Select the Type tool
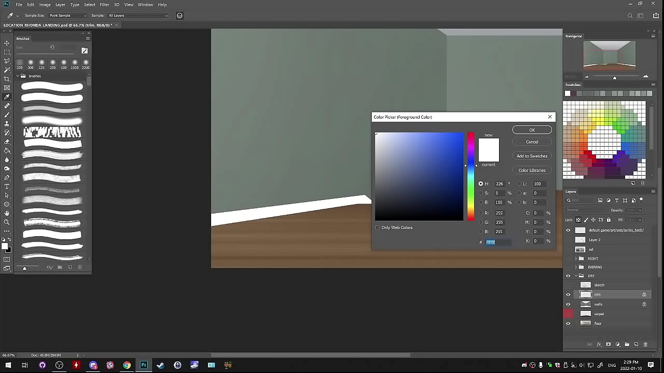 [7, 187]
